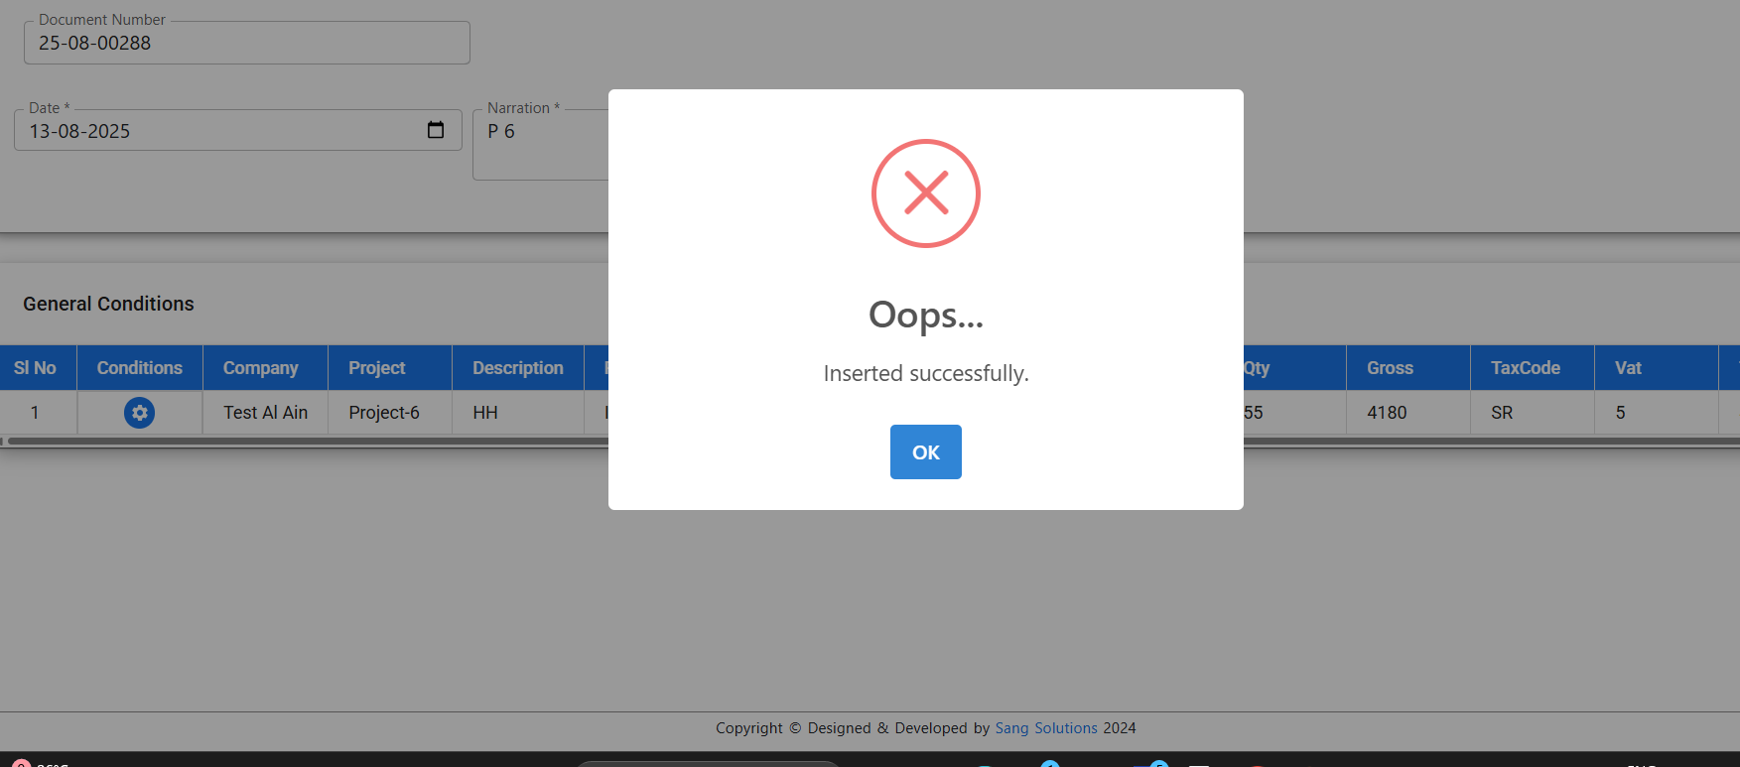Click the OK button in the dialog
Viewport: 1740px width, 767px height.
(x=925, y=452)
